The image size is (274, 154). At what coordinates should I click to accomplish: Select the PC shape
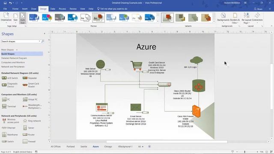6,100
